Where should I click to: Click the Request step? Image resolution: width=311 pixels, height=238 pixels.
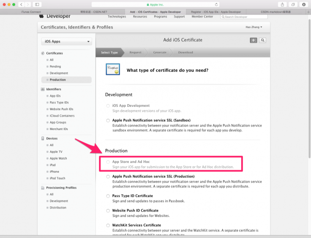136,52
